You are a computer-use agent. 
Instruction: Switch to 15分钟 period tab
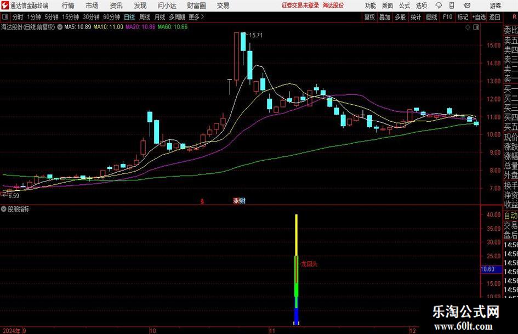pos(71,17)
